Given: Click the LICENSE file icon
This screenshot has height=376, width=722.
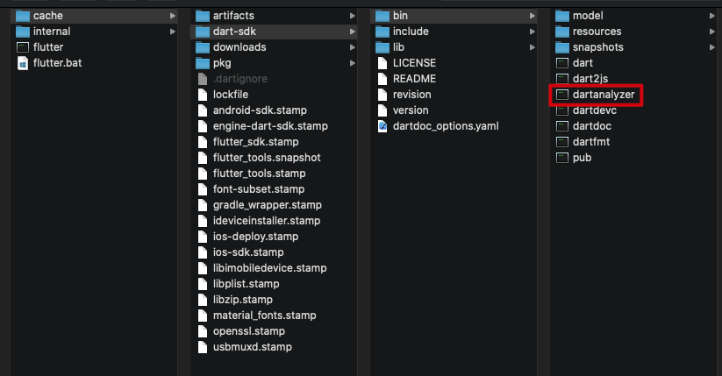Looking at the screenshot, I should point(382,63).
